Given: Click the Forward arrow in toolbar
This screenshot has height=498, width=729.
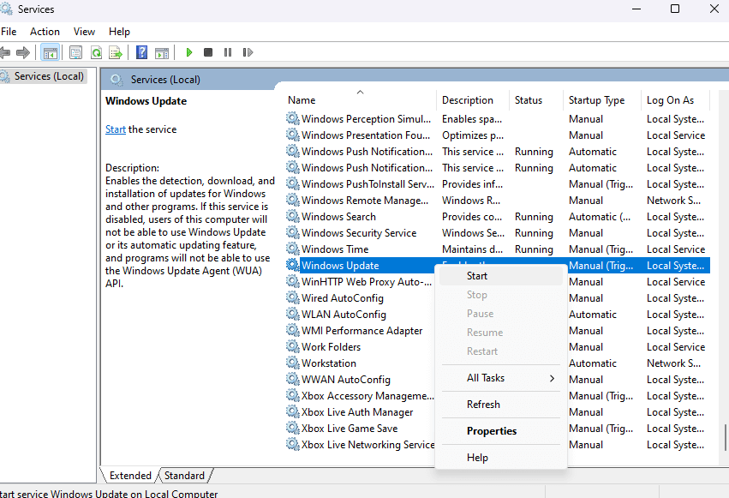Looking at the screenshot, I should point(23,52).
